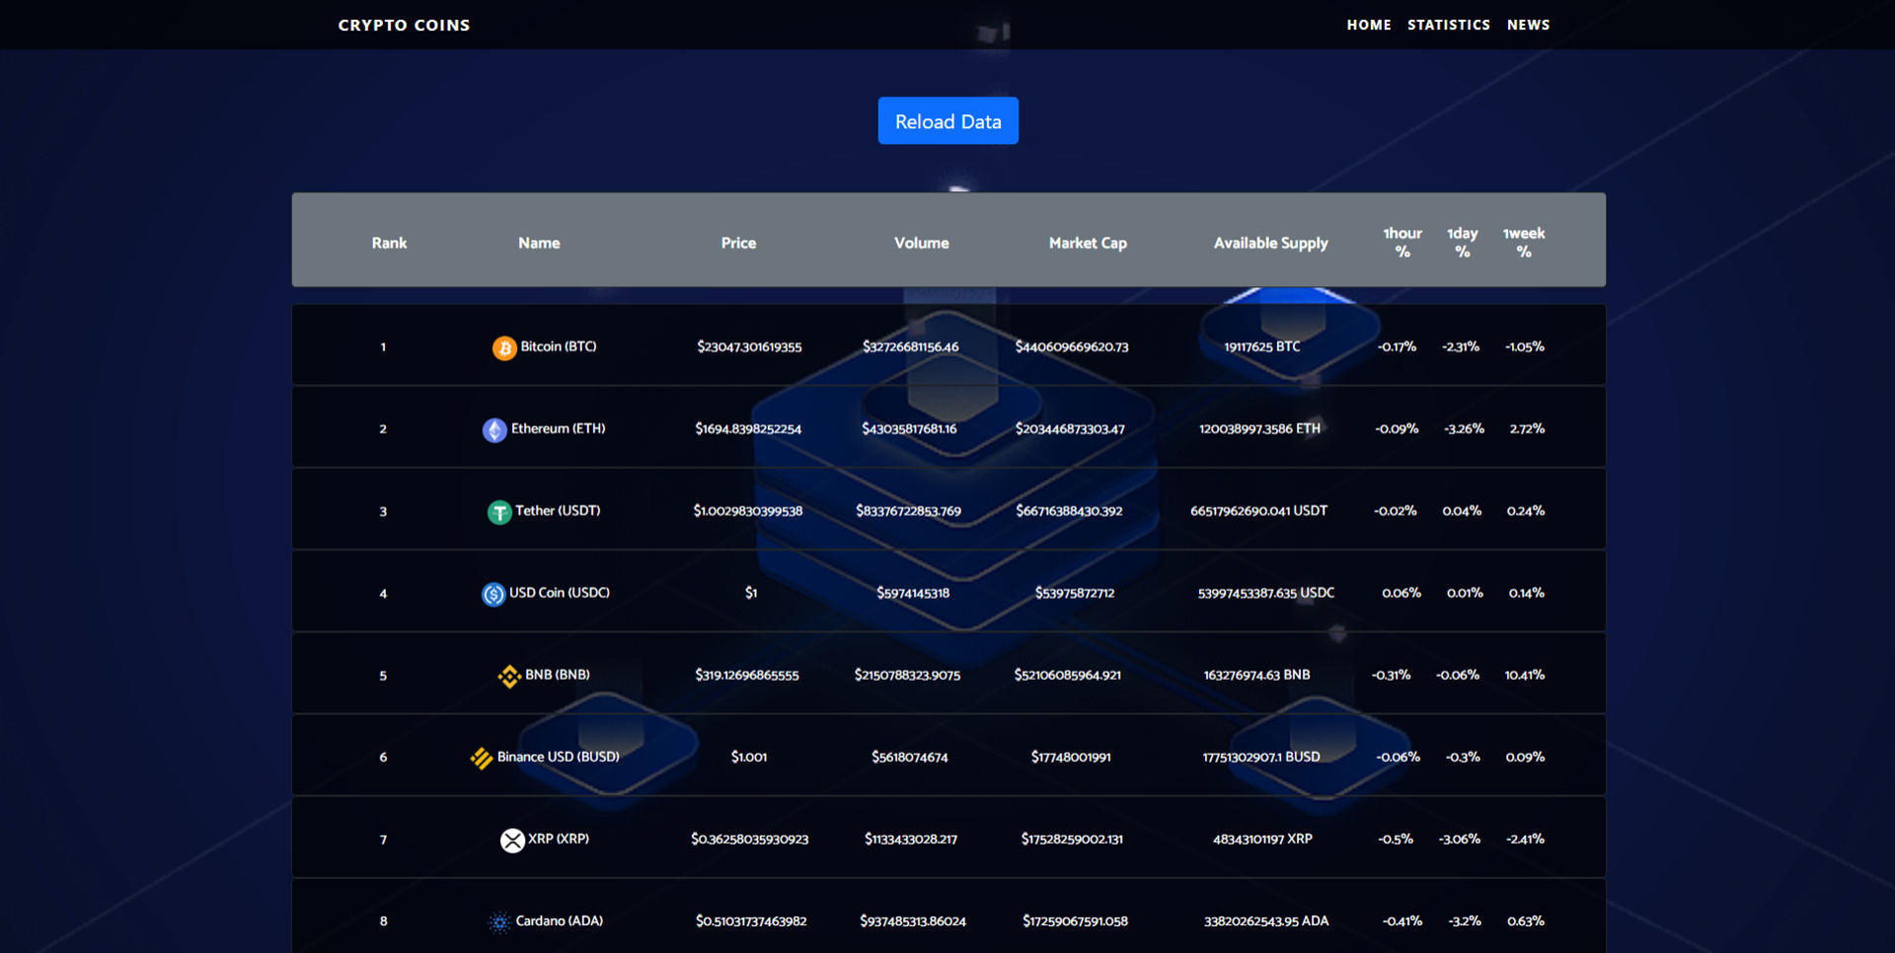Viewport: 1895px width, 953px height.
Task: Click Ethereum price $1694.8398252254
Action: point(748,429)
